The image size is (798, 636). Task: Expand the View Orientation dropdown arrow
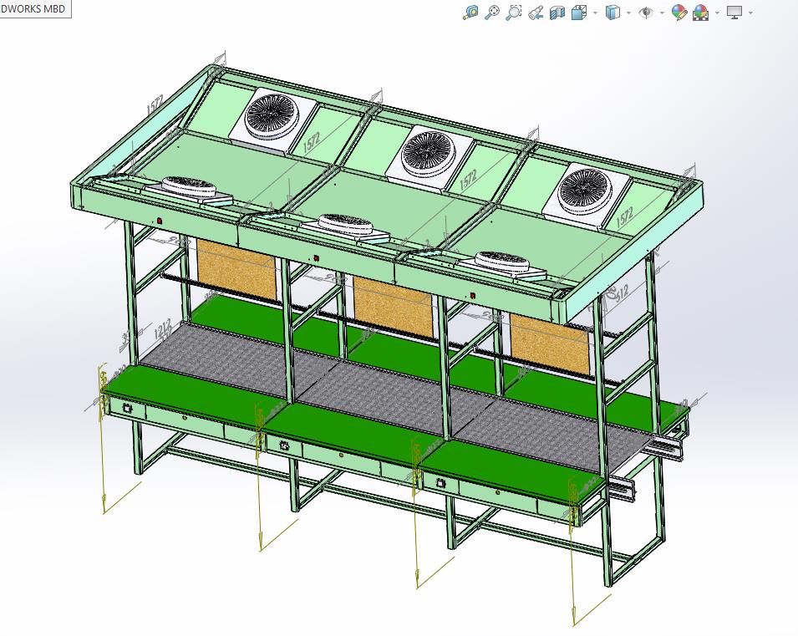coord(596,13)
